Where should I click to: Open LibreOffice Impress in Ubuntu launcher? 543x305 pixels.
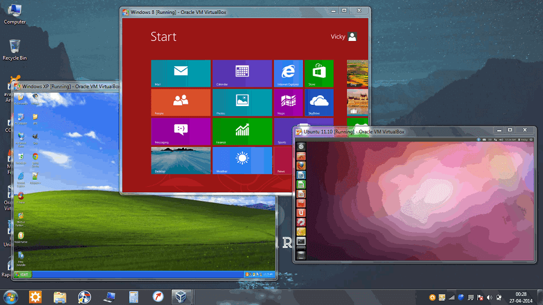pyautogui.click(x=301, y=193)
